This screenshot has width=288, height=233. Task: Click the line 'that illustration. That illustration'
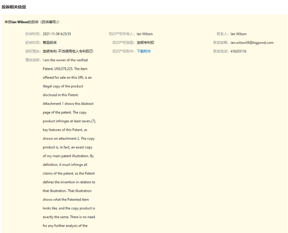(67, 191)
